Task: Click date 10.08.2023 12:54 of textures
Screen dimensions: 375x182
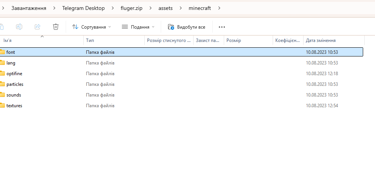Action: click(x=322, y=106)
